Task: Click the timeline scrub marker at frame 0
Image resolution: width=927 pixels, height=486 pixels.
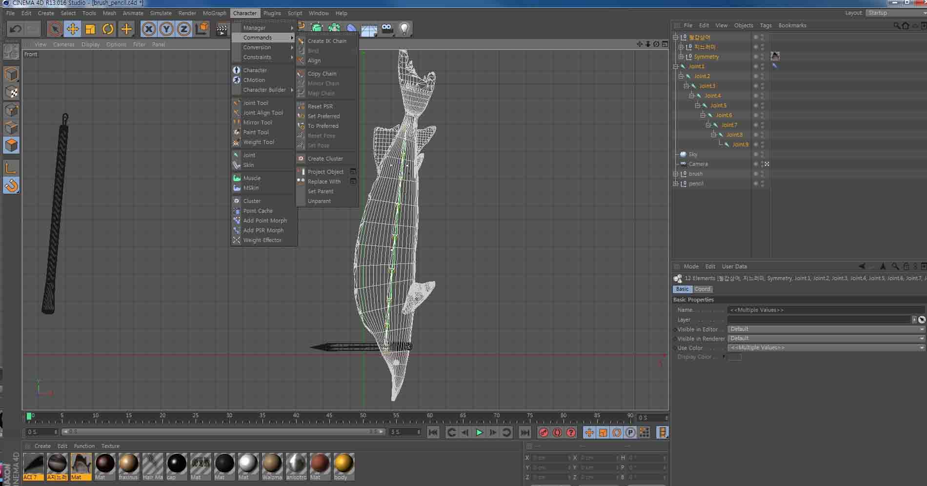Action: pyautogui.click(x=29, y=416)
